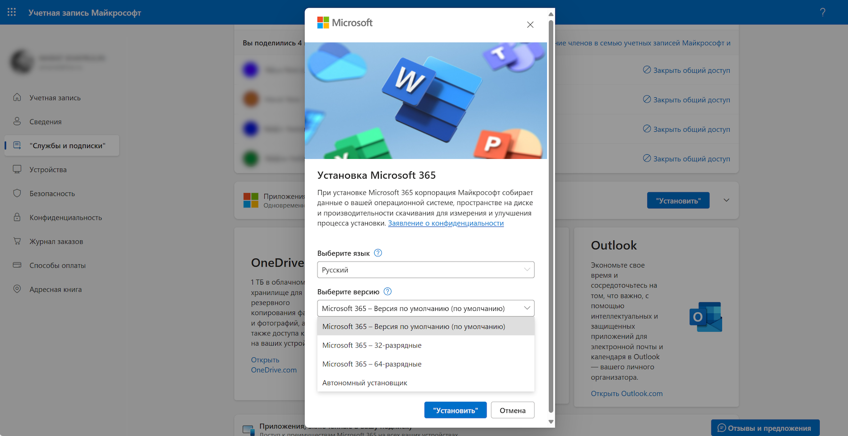Click the Установить button on background page
Viewport: 848px width, 436px height.
(x=678, y=200)
